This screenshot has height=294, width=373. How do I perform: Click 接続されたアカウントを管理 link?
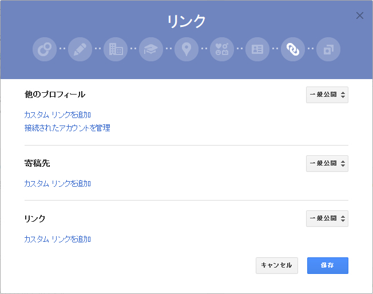68,128
